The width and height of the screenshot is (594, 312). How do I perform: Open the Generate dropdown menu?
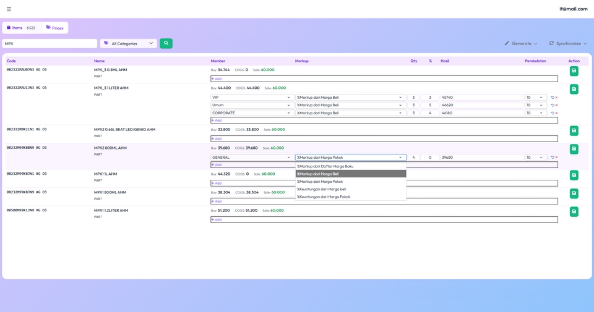[x=520, y=43]
